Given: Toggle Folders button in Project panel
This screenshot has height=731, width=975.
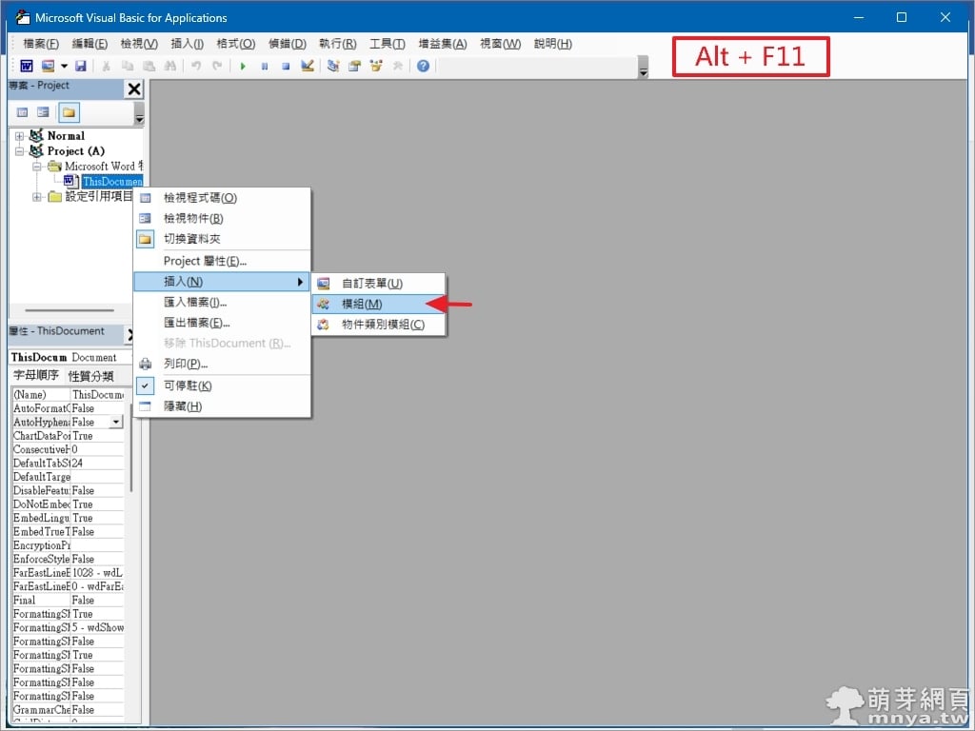Looking at the screenshot, I should pos(69,112).
